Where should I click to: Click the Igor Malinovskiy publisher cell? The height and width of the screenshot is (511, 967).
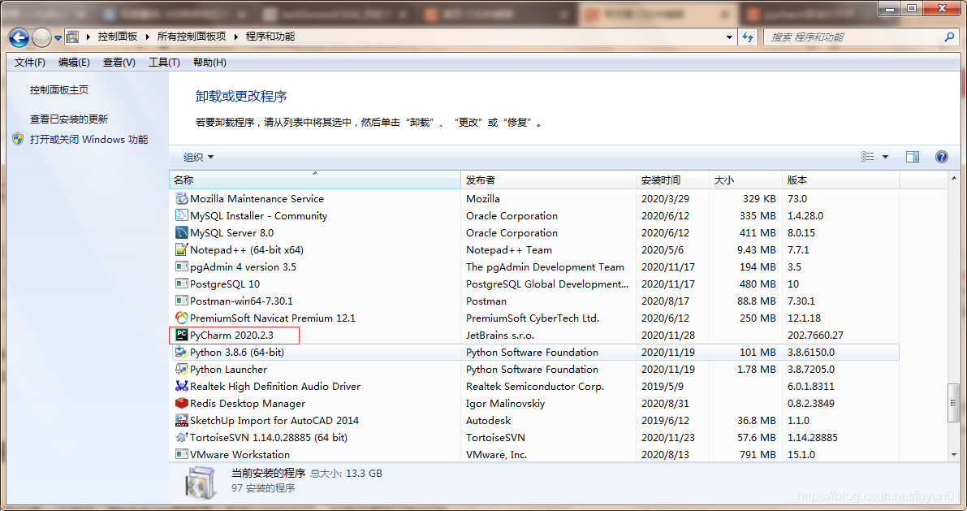coord(505,404)
